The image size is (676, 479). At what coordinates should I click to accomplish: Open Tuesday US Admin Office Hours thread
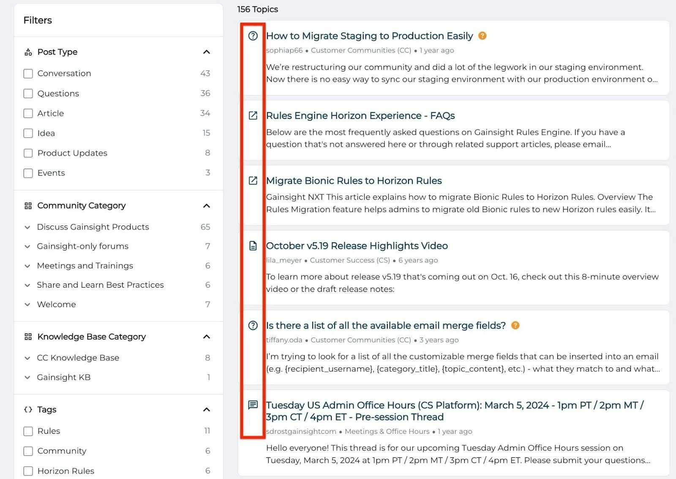click(x=455, y=411)
